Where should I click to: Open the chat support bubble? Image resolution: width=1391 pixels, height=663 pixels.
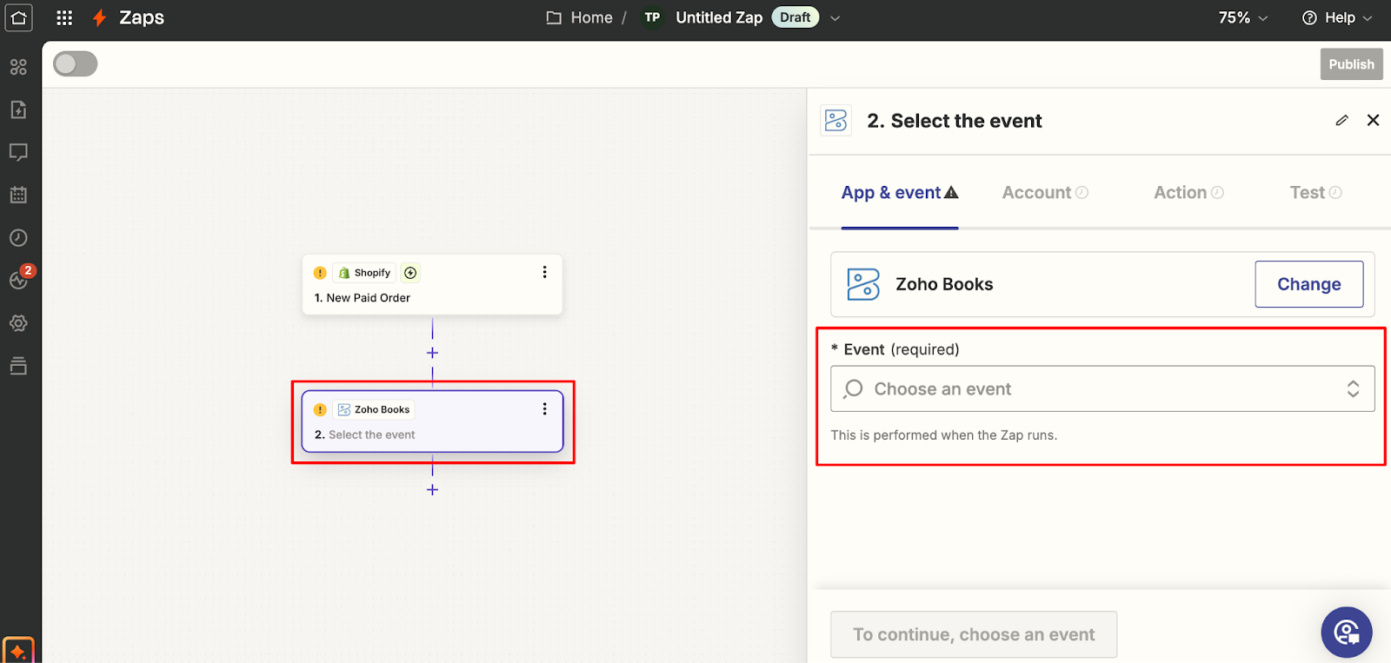pos(1347,633)
